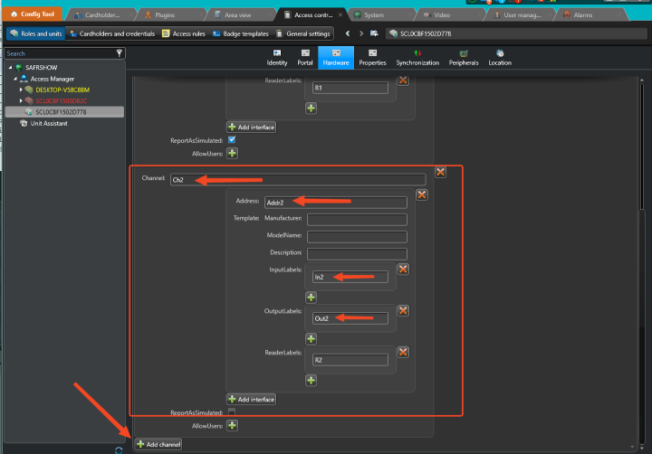Check Ch2 ReportAsSimulated checkbox
The image size is (652, 454).
point(232,411)
